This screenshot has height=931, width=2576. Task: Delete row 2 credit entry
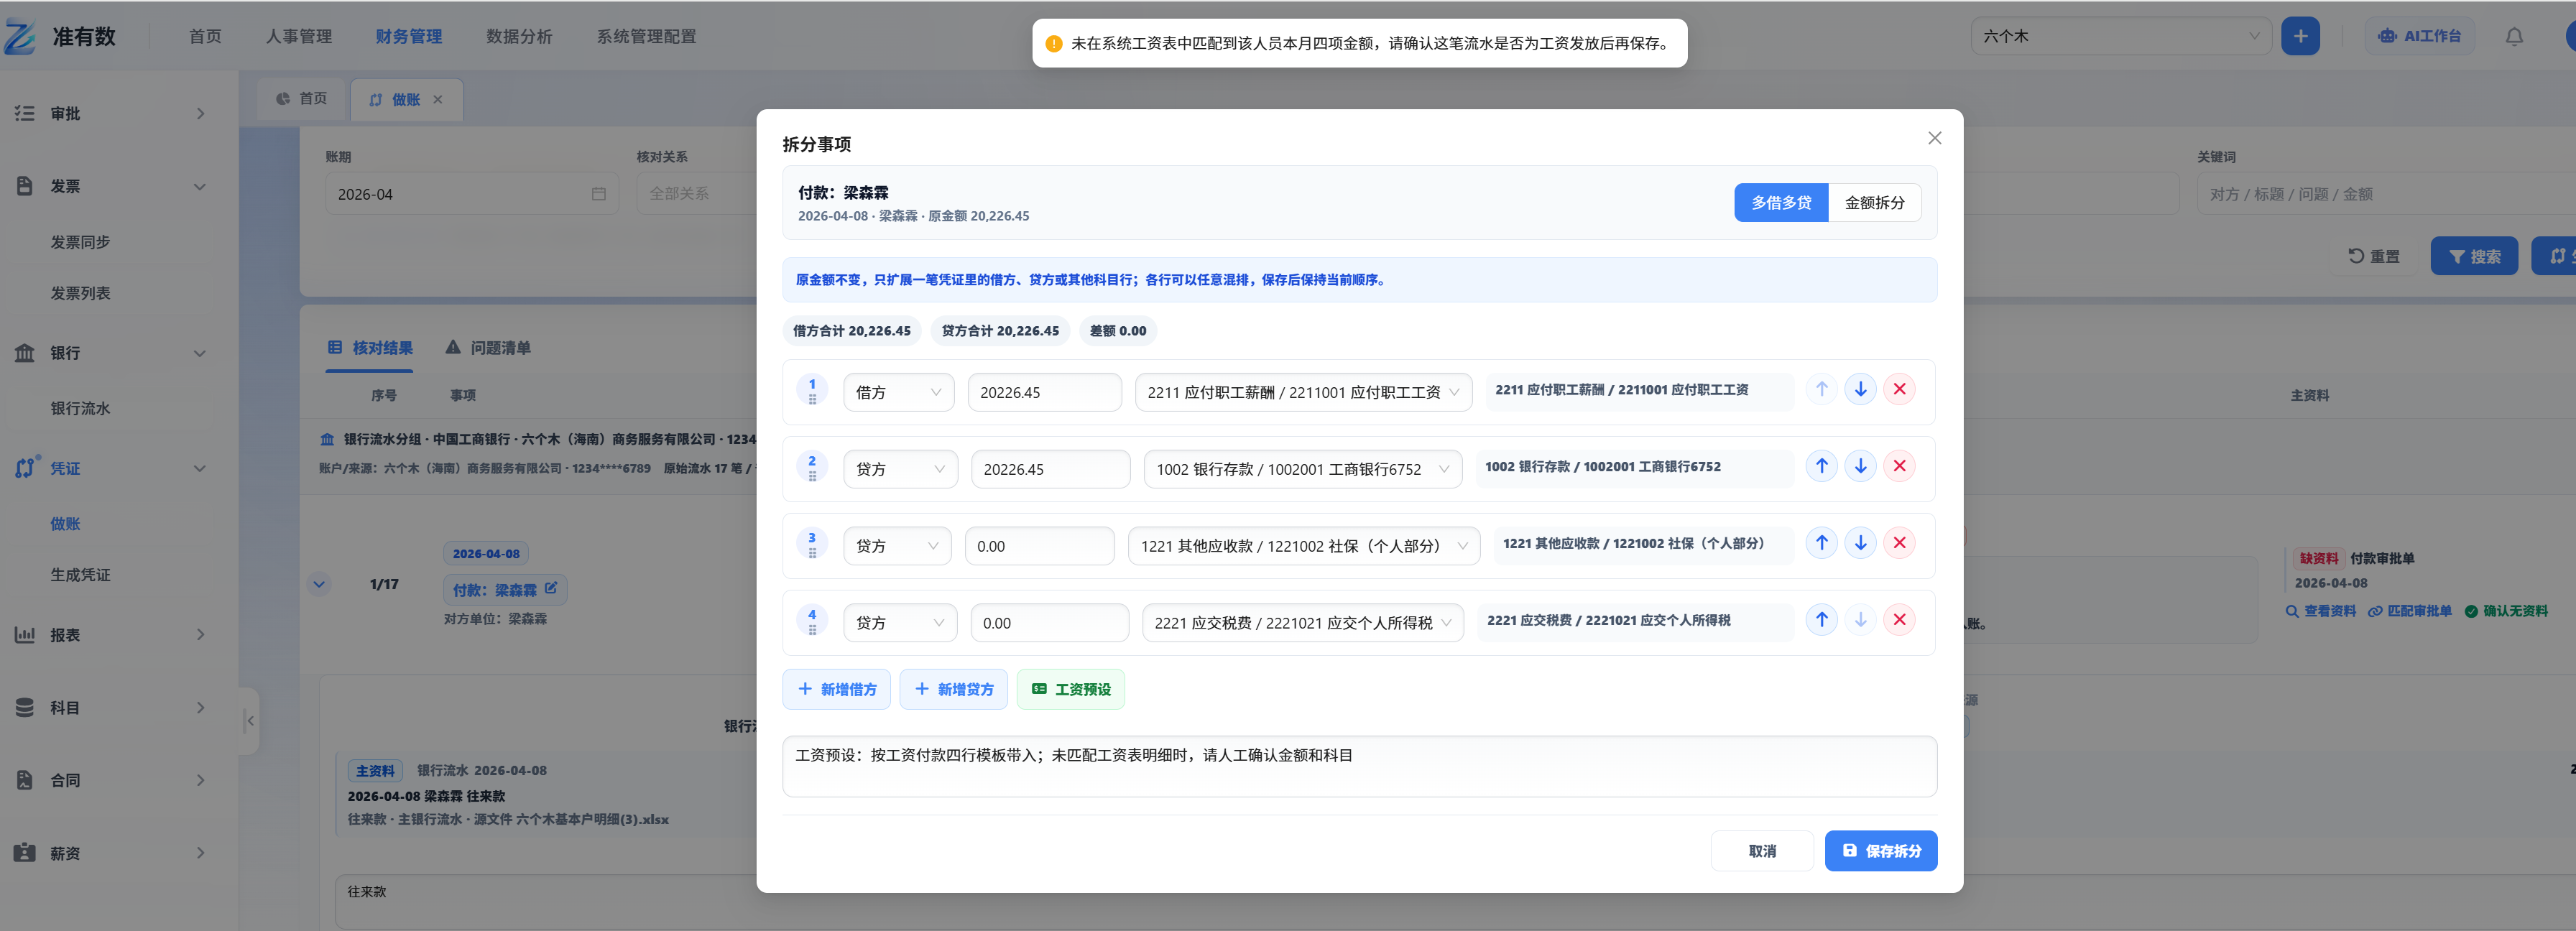pos(1899,466)
